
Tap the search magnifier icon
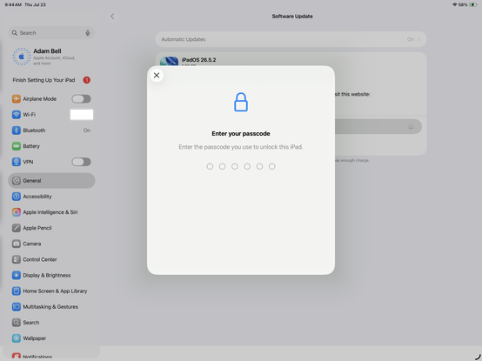15,33
